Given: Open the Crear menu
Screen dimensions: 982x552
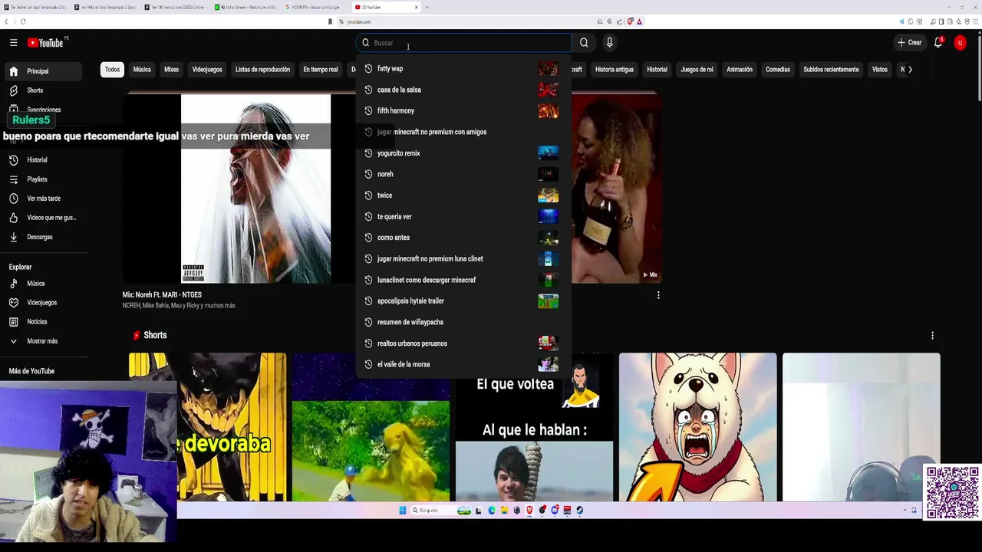Looking at the screenshot, I should (910, 43).
